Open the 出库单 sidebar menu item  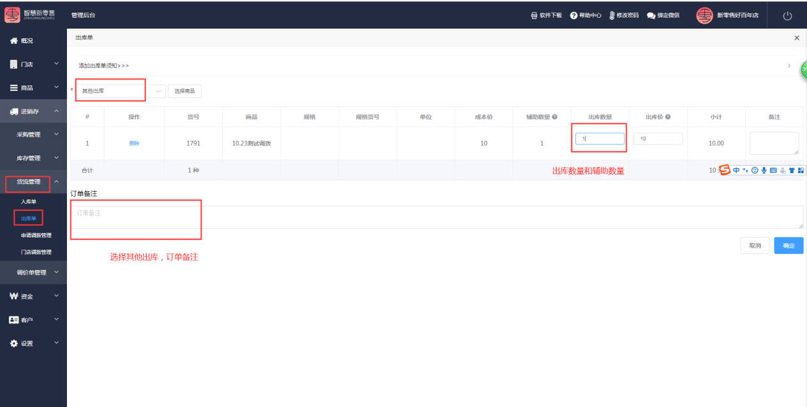29,218
